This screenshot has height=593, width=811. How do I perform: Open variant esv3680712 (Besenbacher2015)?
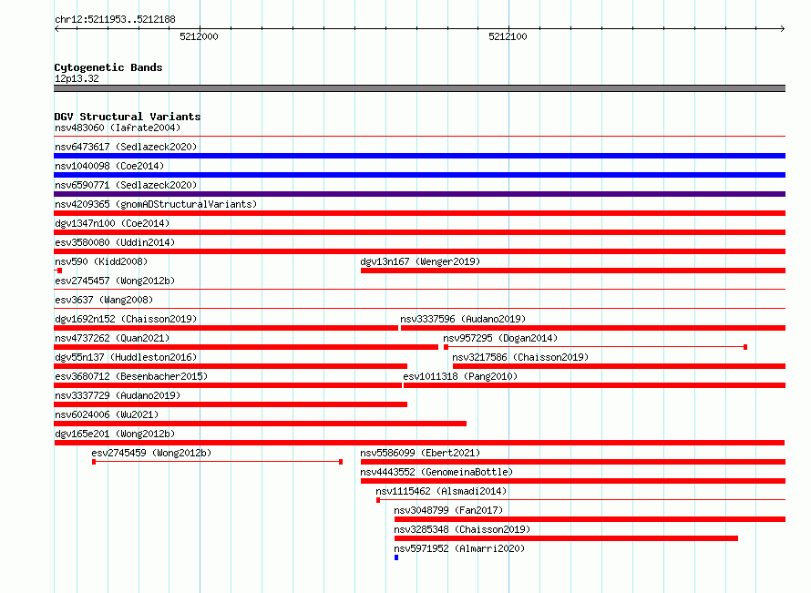(131, 376)
